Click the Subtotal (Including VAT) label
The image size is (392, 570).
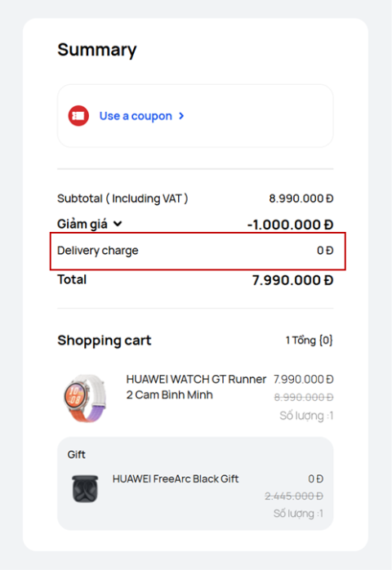coord(122,198)
